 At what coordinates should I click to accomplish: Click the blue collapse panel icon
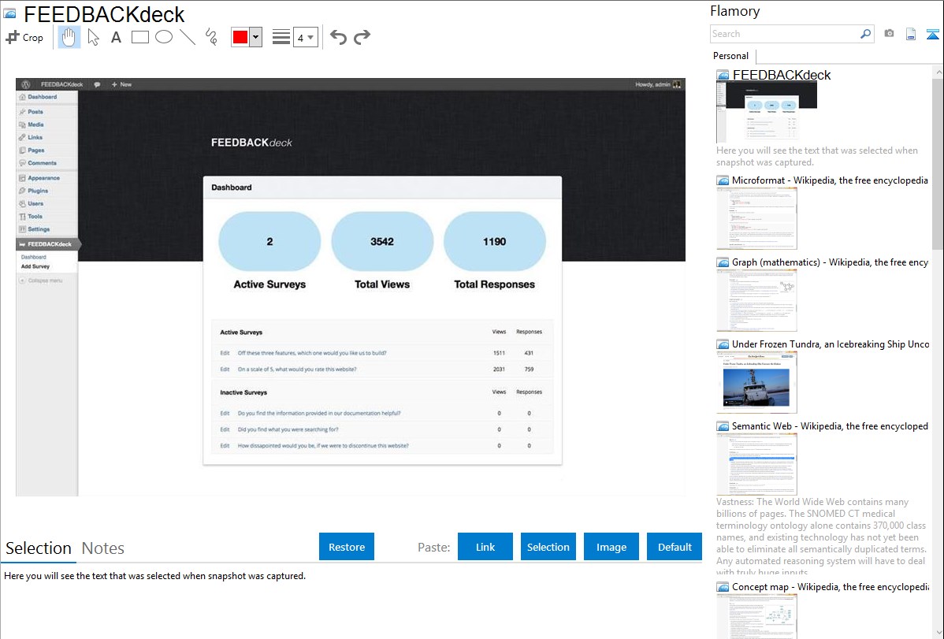[x=932, y=34]
